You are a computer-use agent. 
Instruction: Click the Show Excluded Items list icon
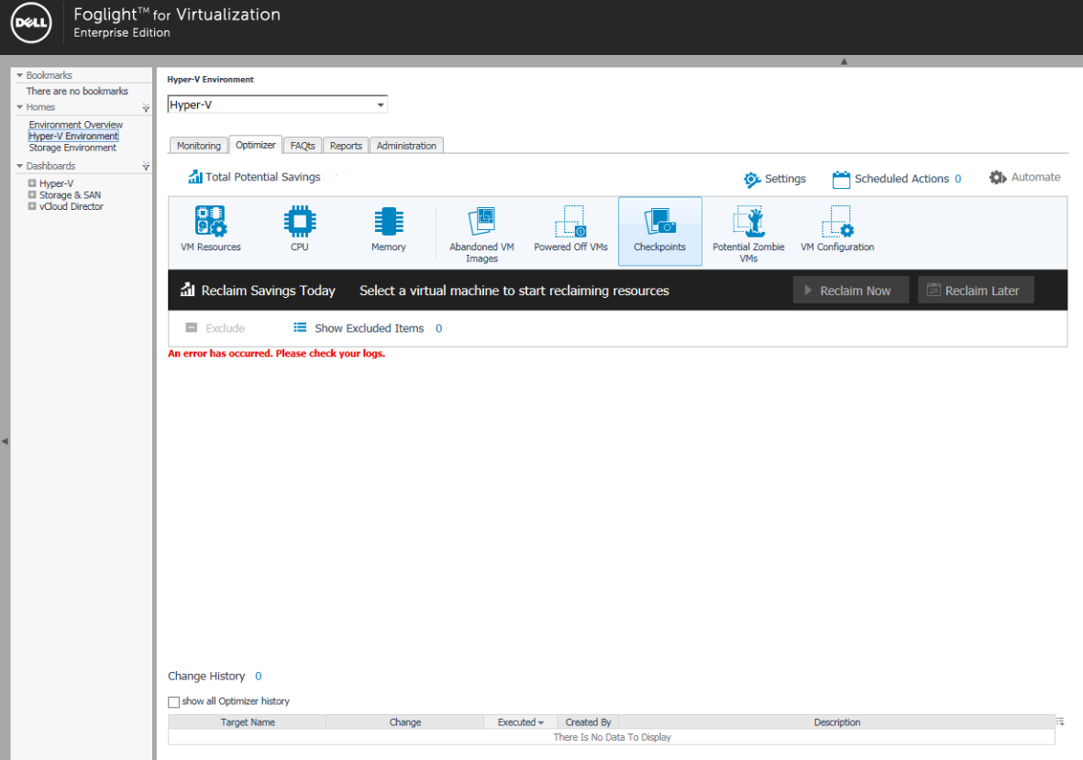click(x=300, y=327)
